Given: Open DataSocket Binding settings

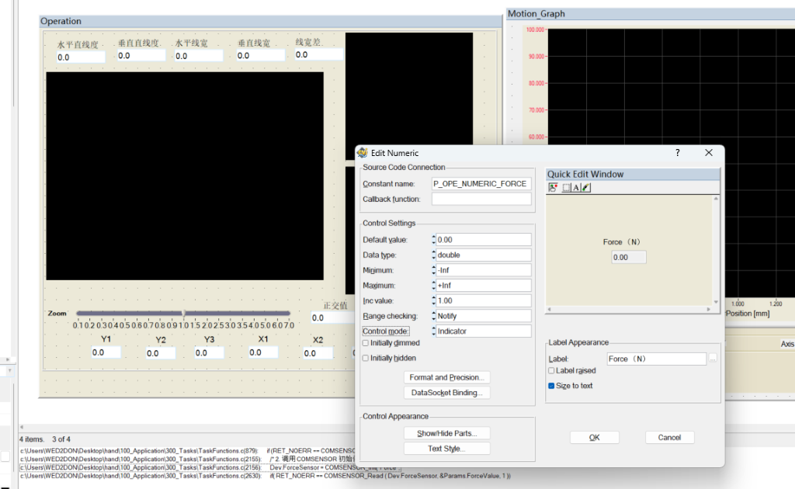Looking at the screenshot, I should pyautogui.click(x=447, y=393).
